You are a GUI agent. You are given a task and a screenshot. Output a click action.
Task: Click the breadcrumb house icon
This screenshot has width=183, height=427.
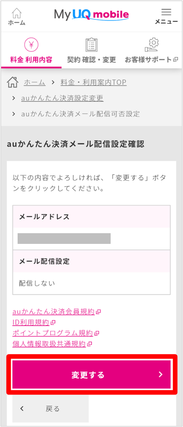(13, 82)
